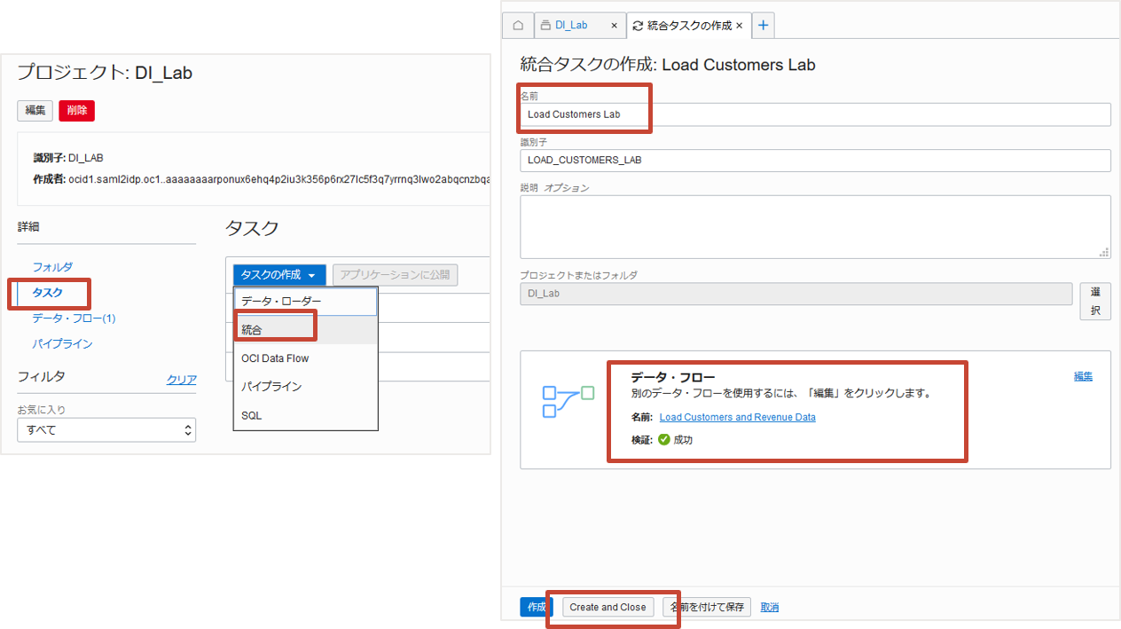Choose SQL from the task creation menu
The image size is (1121, 629).
point(253,414)
